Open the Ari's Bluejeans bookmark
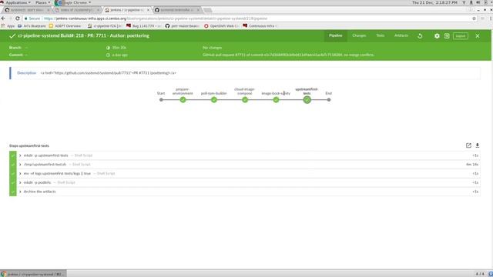Screen dimensions: 493x277 32,26
